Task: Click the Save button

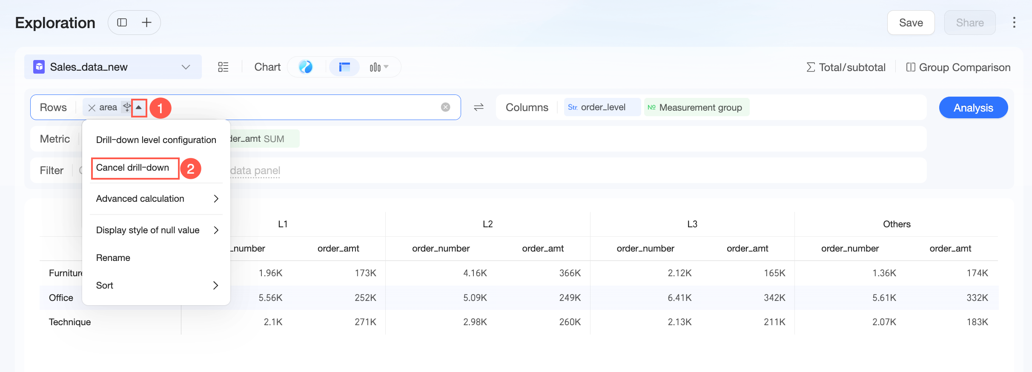Action: pyautogui.click(x=911, y=23)
